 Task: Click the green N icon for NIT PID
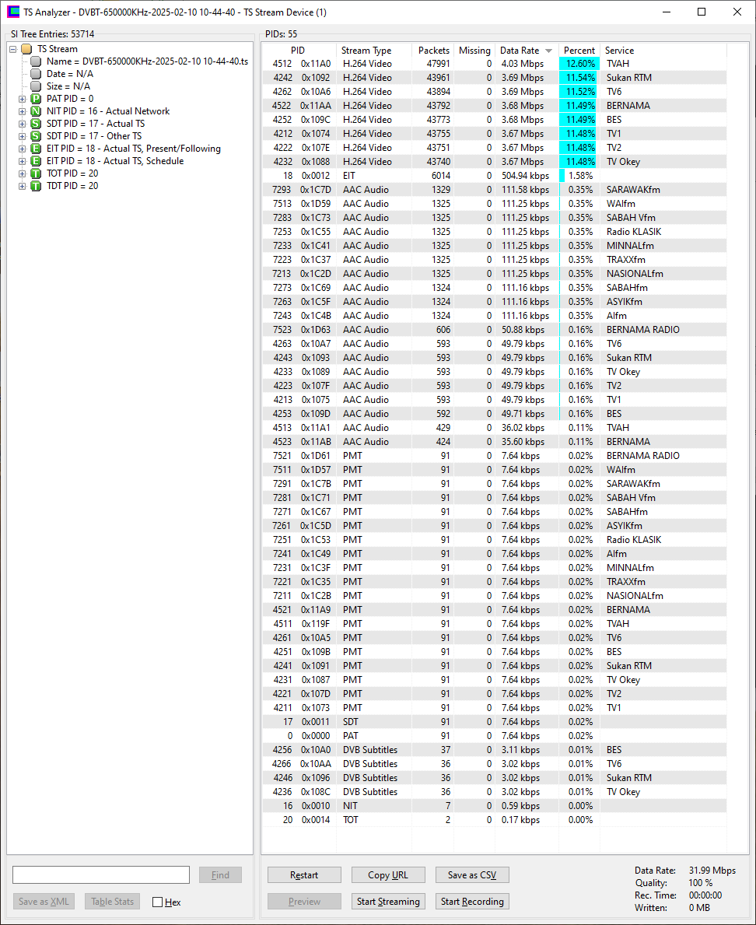(36, 111)
